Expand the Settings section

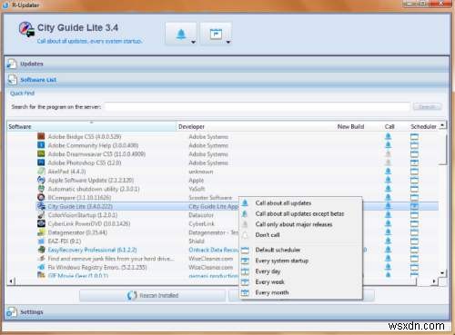click(x=227, y=312)
